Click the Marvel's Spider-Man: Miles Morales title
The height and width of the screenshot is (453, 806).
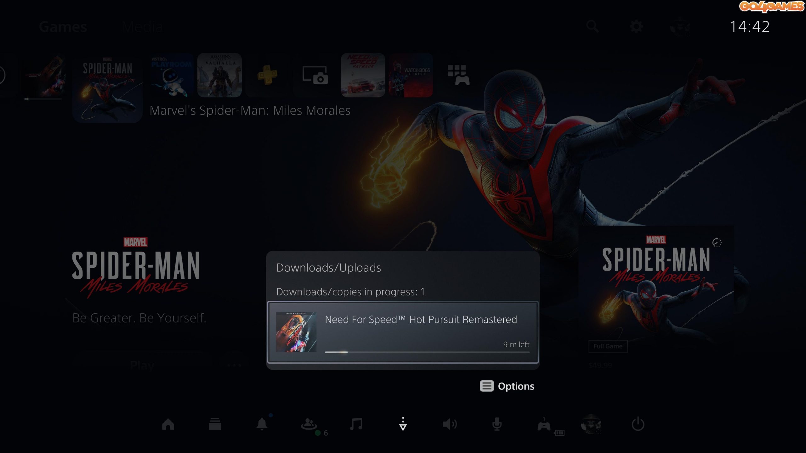pos(250,110)
